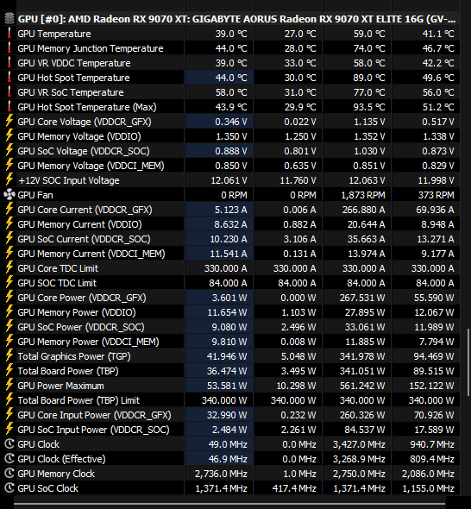
Task: Select the Total Board Power (TBP) Limit row
Action: pos(231,400)
